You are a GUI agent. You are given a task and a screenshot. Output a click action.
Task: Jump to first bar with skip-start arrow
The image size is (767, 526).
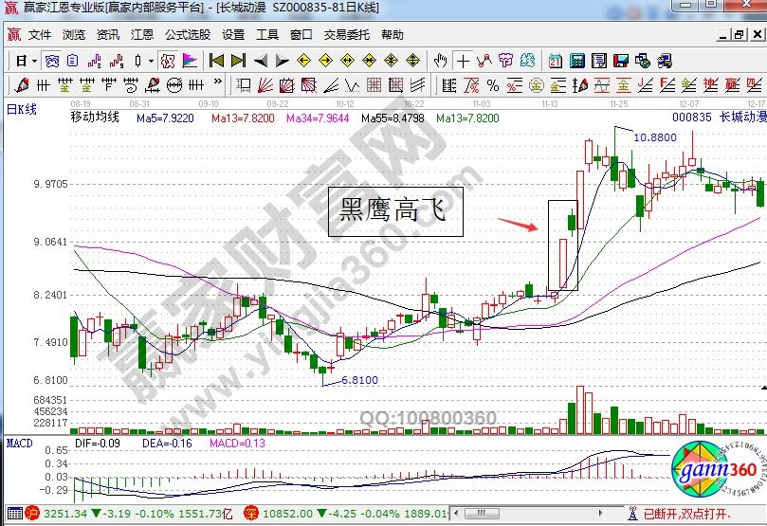click(215, 61)
